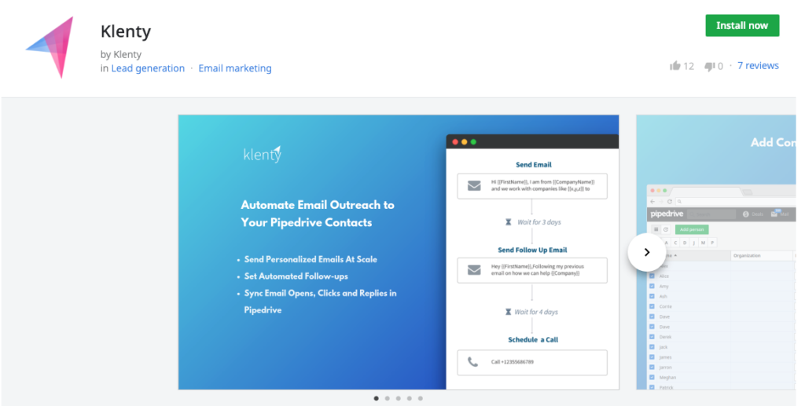
Task: Toggle the checkbox beside Jack
Action: tap(652, 347)
